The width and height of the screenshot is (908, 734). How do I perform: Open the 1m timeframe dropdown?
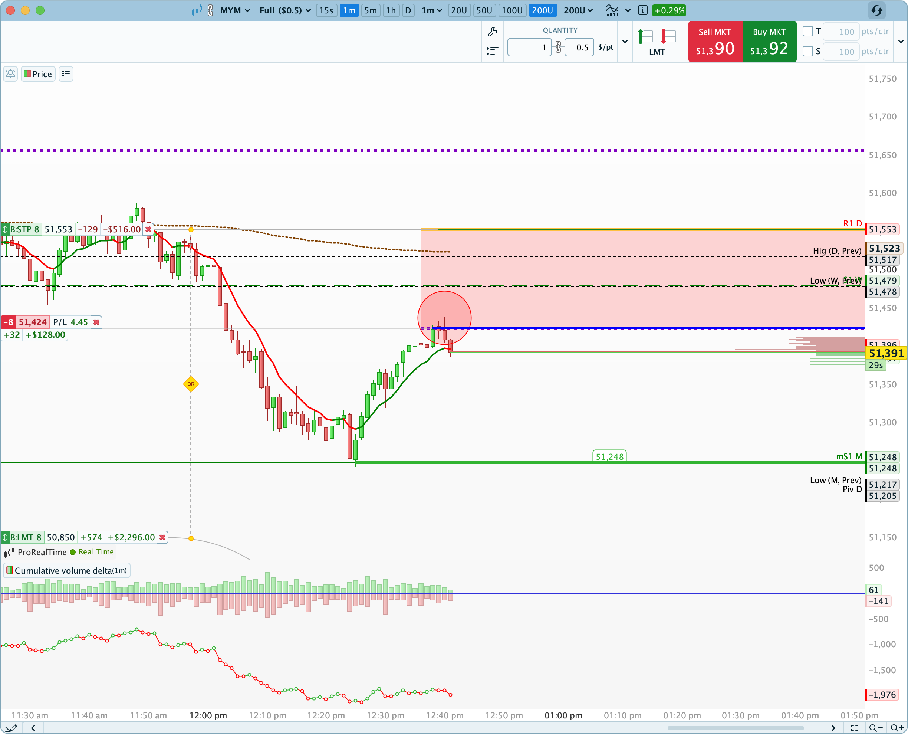coord(432,10)
